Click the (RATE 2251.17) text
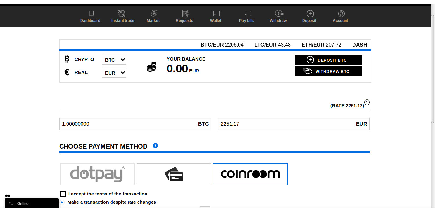The image size is (435, 212). coord(347,105)
